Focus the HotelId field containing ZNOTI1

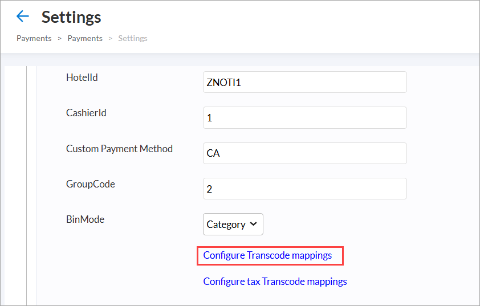tap(304, 82)
